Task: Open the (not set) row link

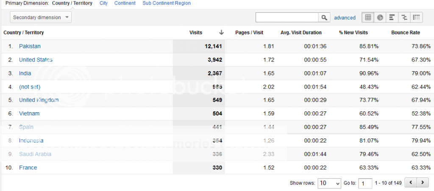Action: (x=30, y=87)
